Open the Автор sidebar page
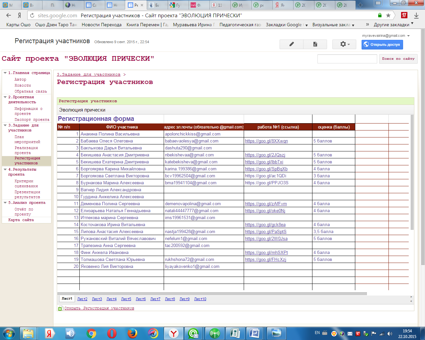 [20, 80]
